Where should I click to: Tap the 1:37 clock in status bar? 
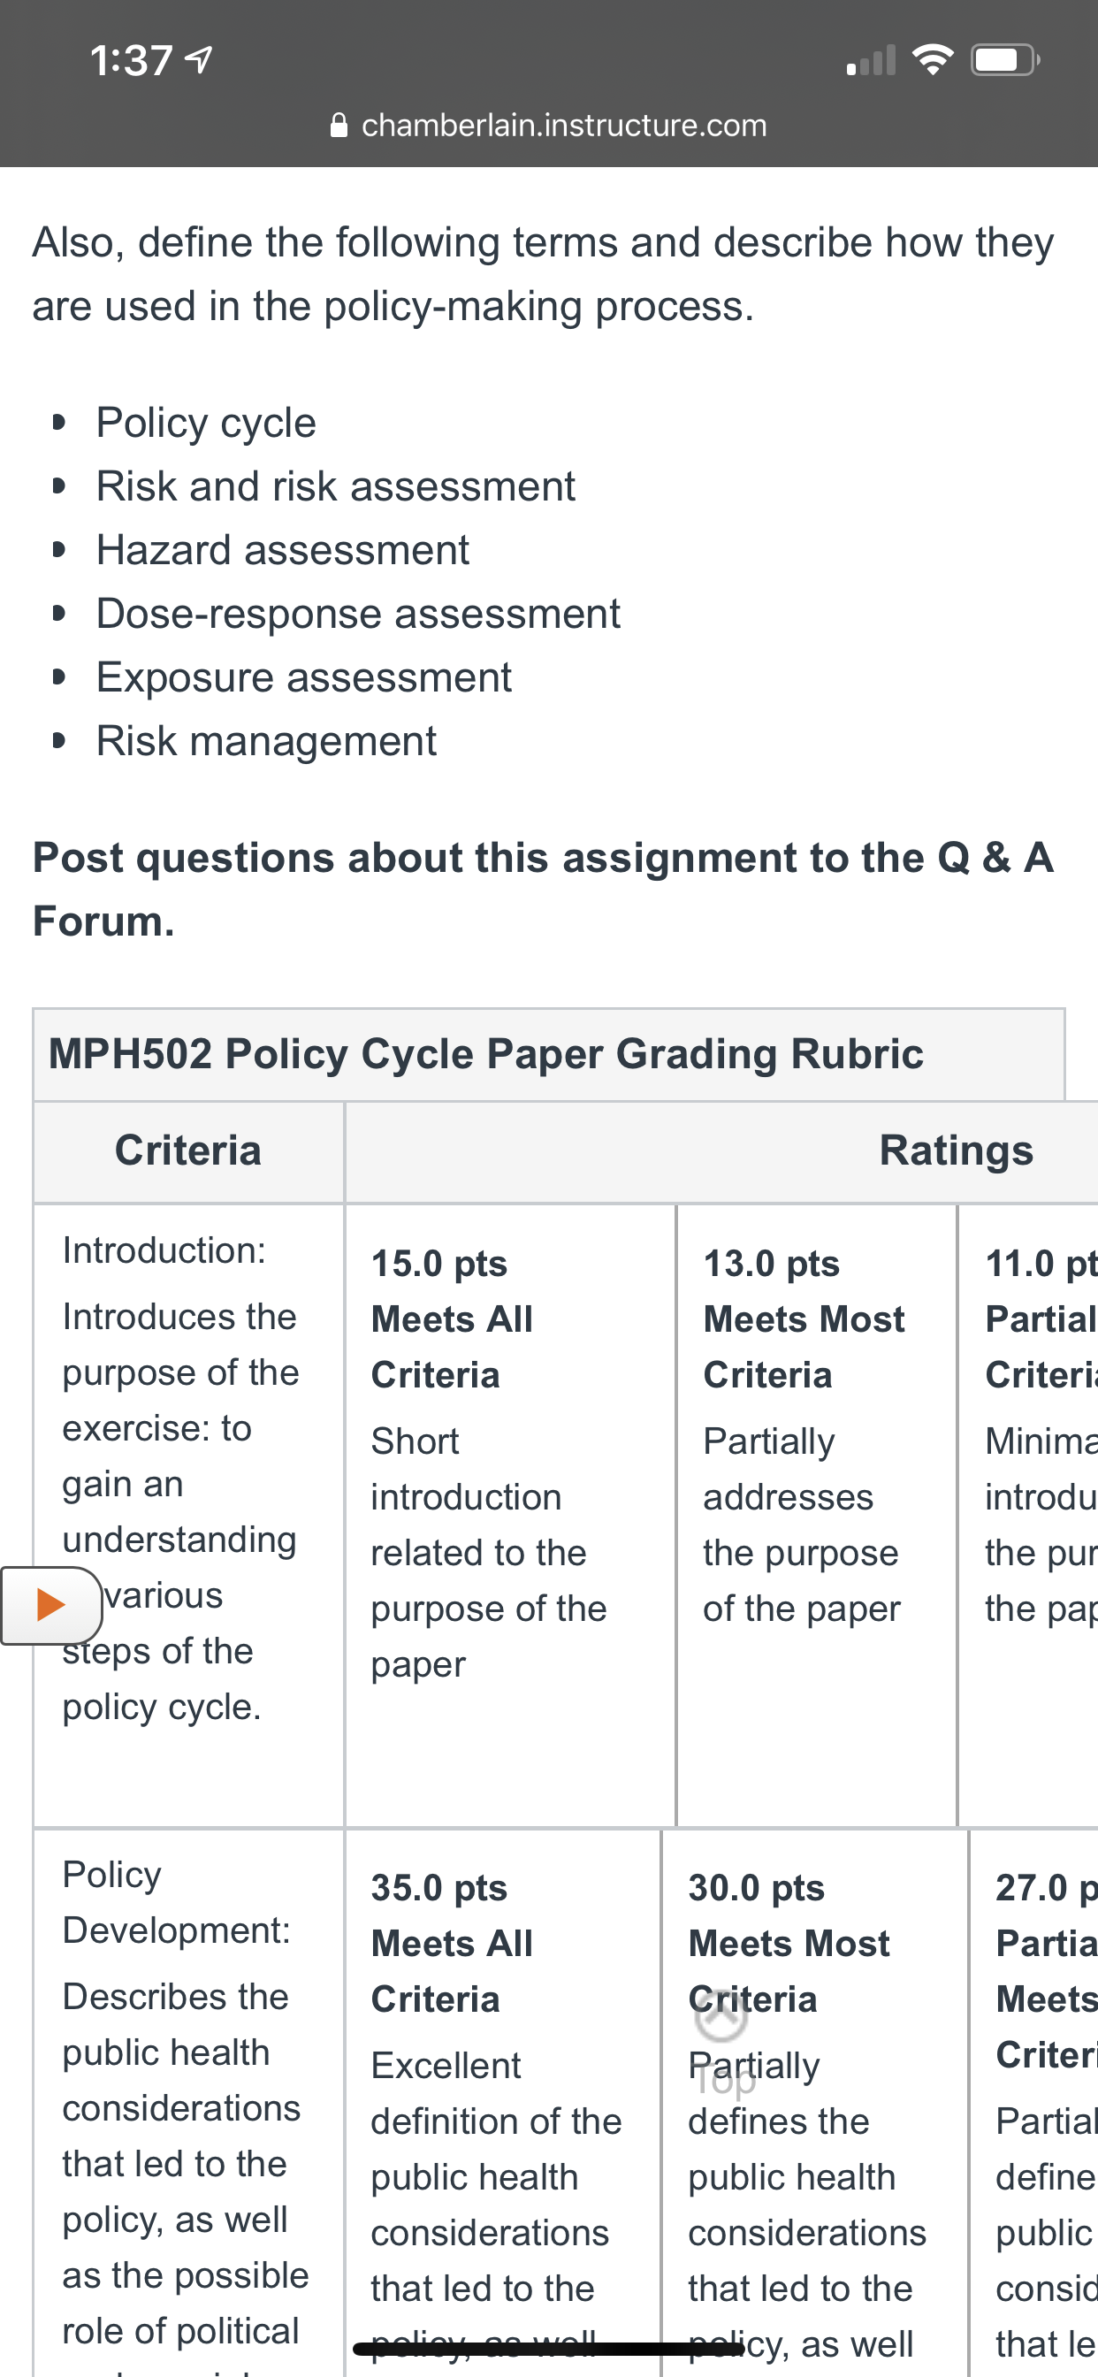coord(131,60)
